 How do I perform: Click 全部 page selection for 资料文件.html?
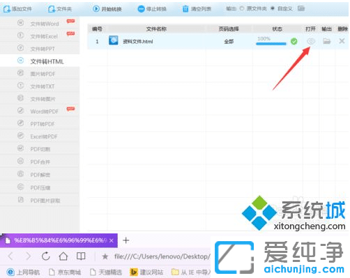click(x=229, y=42)
